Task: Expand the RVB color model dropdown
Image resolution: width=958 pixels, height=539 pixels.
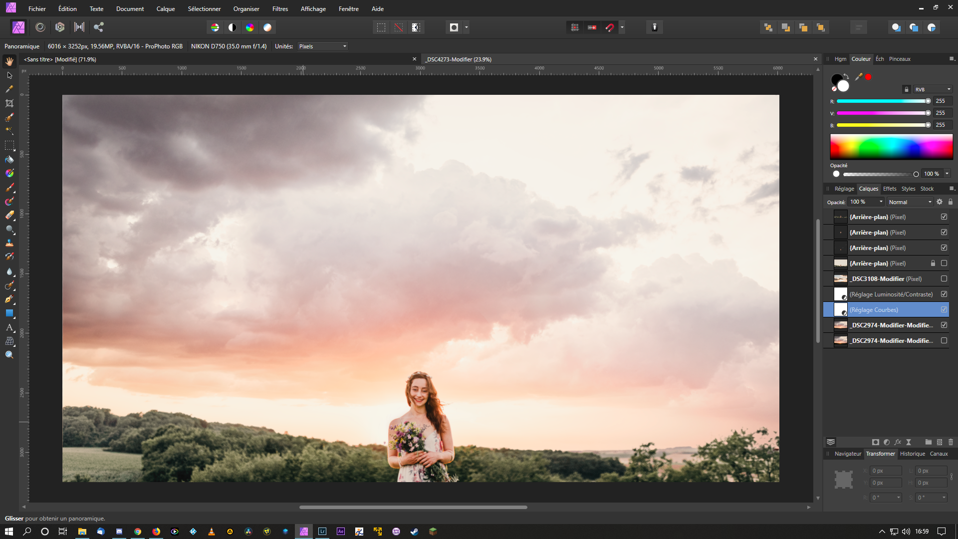Action: (933, 89)
